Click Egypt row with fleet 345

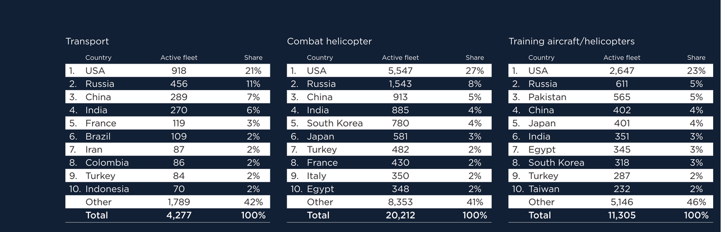pyautogui.click(x=611, y=149)
